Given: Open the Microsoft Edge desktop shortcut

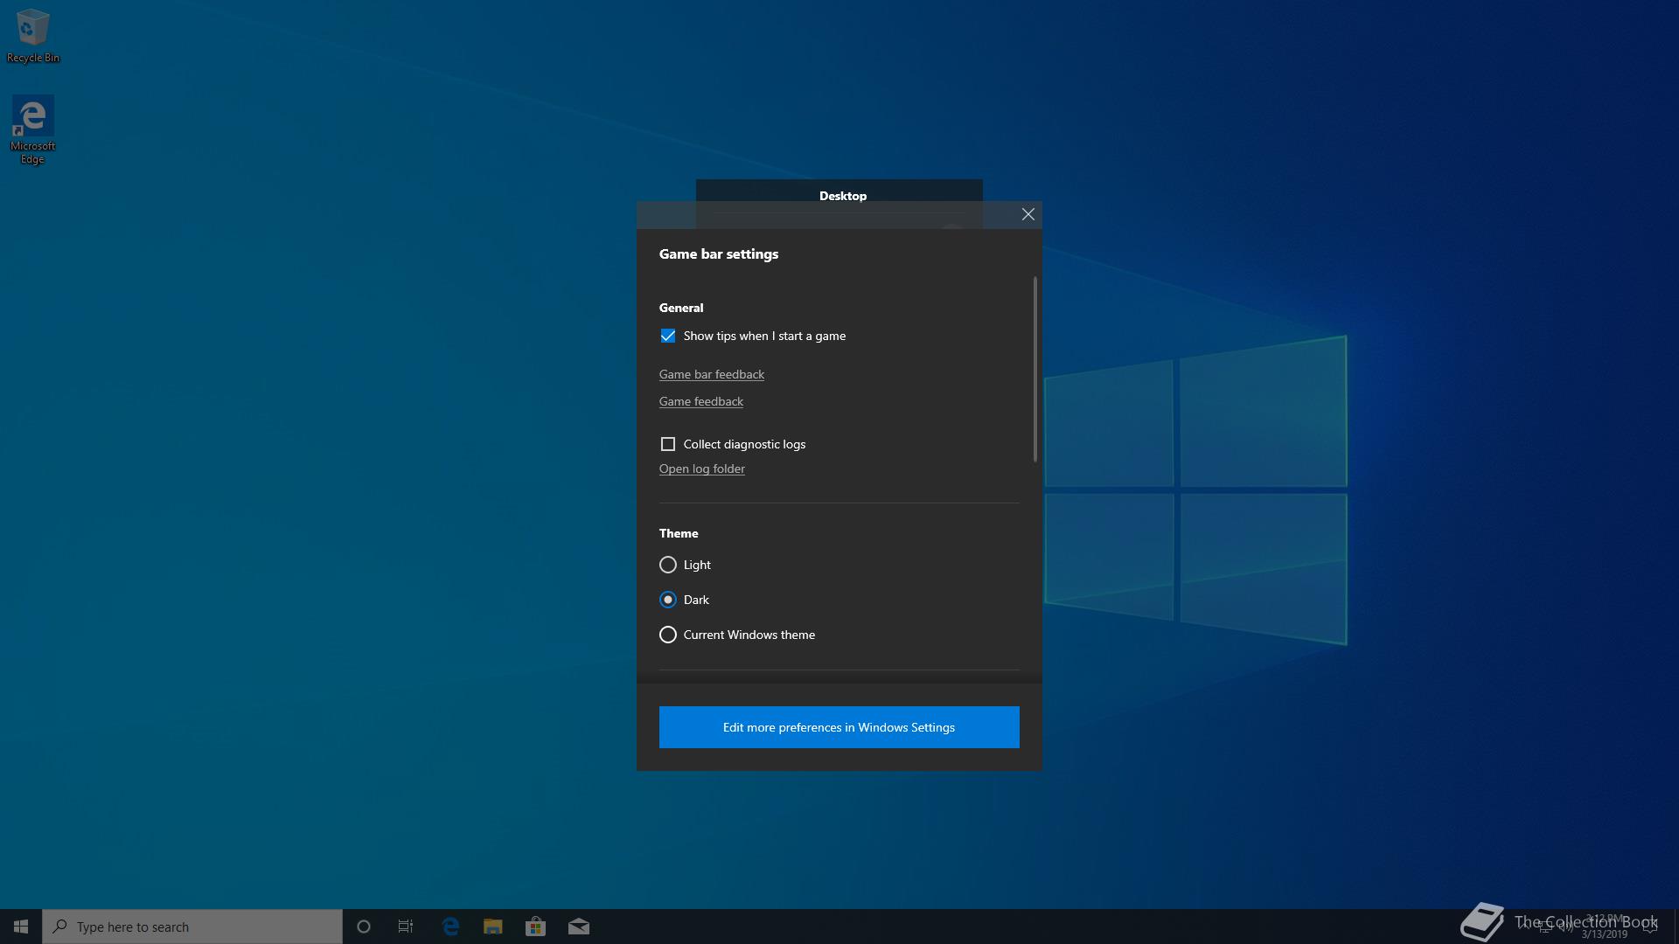Looking at the screenshot, I should [x=32, y=128].
